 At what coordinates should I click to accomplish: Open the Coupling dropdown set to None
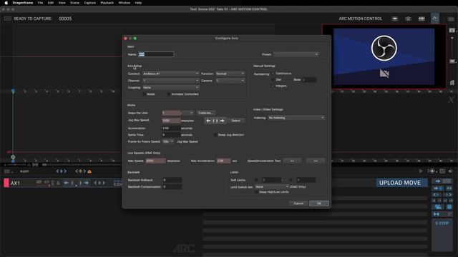tap(170, 87)
